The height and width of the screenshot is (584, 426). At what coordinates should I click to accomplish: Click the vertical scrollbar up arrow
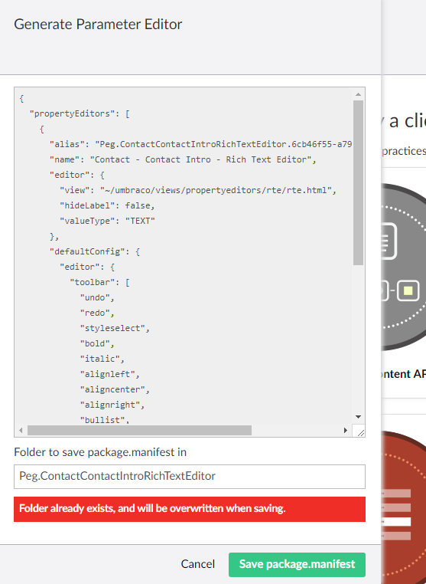click(358, 94)
